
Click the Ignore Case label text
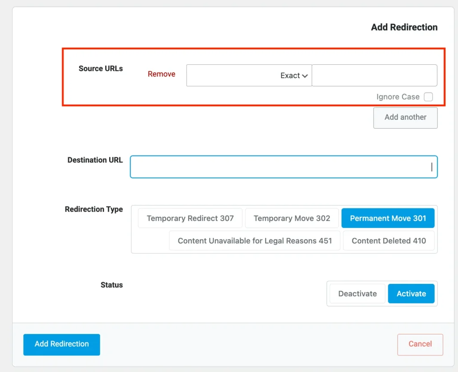click(x=398, y=97)
